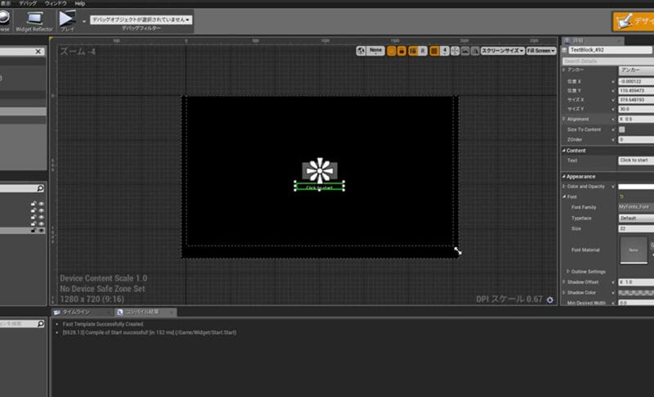654x397 pixels.
Task: Toggle visibility eye of the selected hierarchy row
Action: (41, 231)
